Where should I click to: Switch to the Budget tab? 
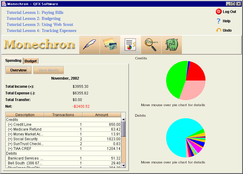[31, 61]
